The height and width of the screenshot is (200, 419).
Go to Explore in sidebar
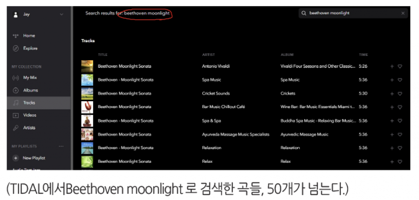[x=30, y=48]
